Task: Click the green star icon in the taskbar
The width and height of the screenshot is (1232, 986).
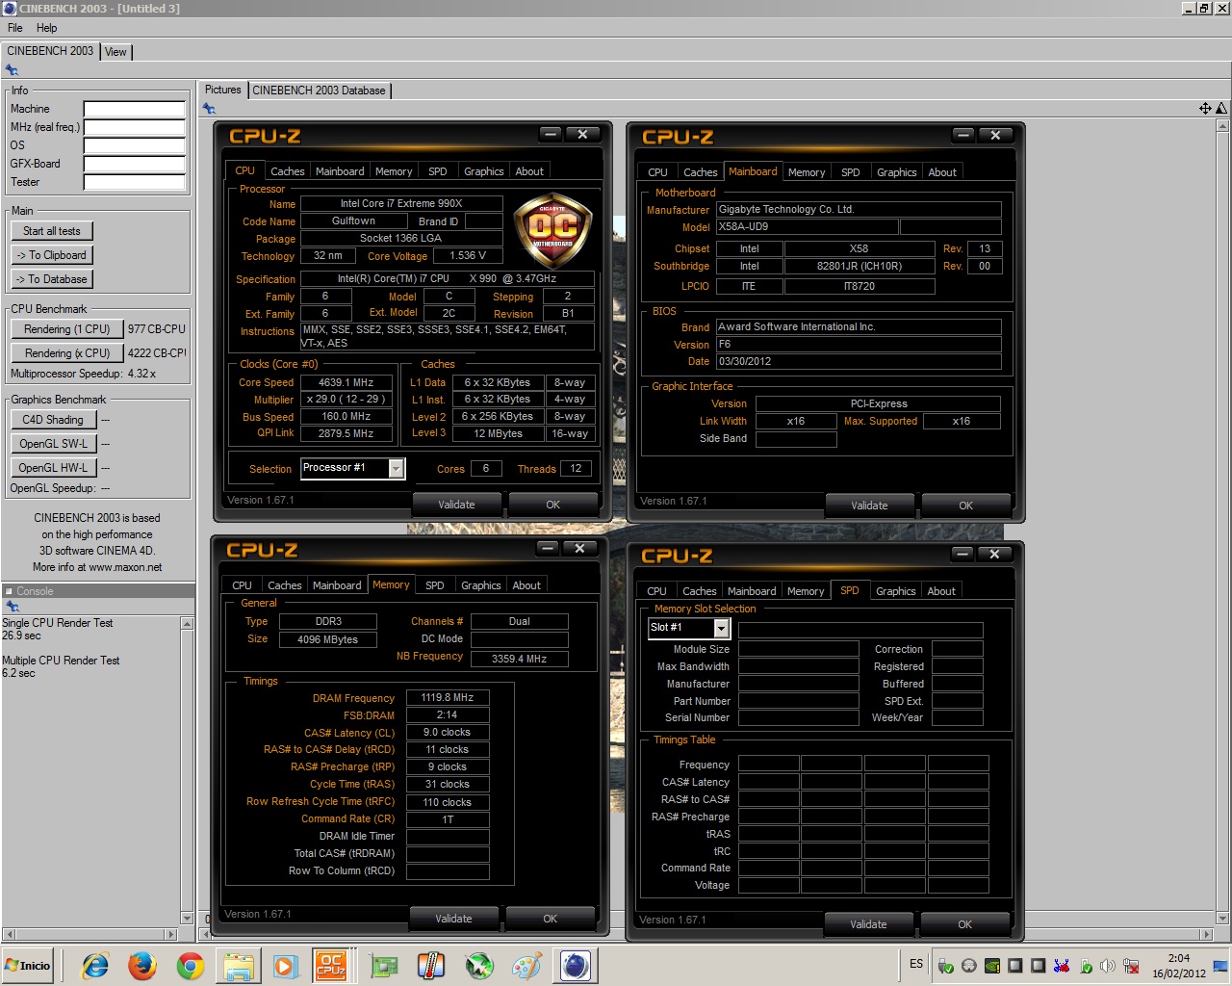Action: [478, 965]
